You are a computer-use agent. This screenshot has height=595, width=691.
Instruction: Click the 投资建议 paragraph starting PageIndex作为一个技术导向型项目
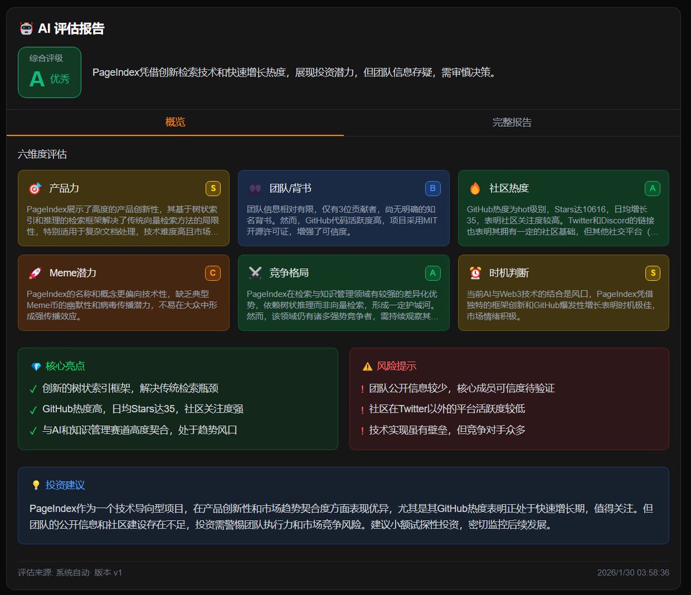coord(341,517)
